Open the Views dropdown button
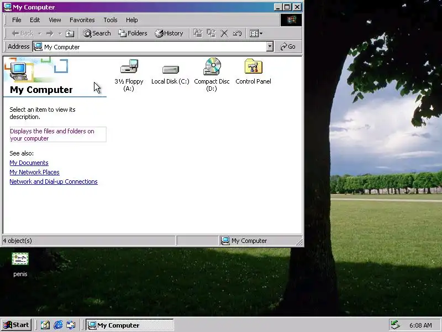Image resolution: width=442 pixels, height=332 pixels. pyautogui.click(x=256, y=33)
